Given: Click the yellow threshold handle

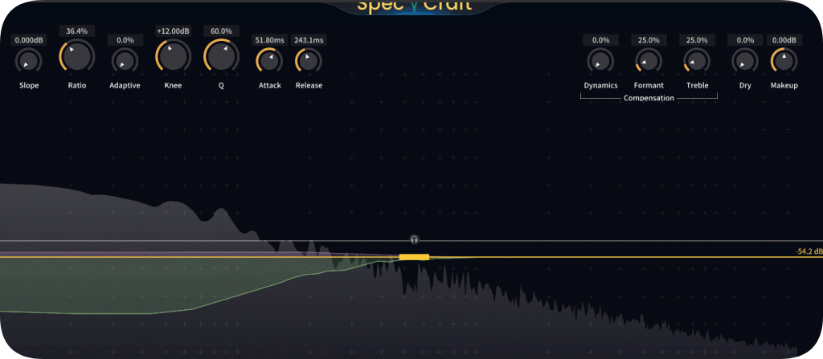Looking at the screenshot, I should [414, 257].
